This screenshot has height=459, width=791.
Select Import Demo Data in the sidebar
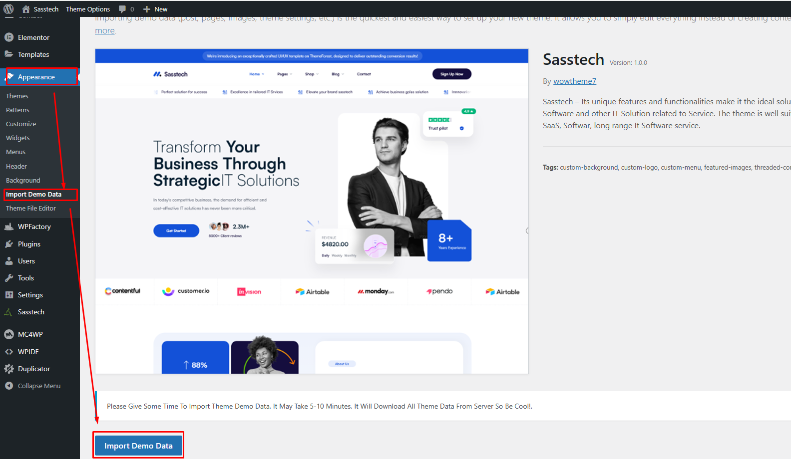(x=34, y=194)
